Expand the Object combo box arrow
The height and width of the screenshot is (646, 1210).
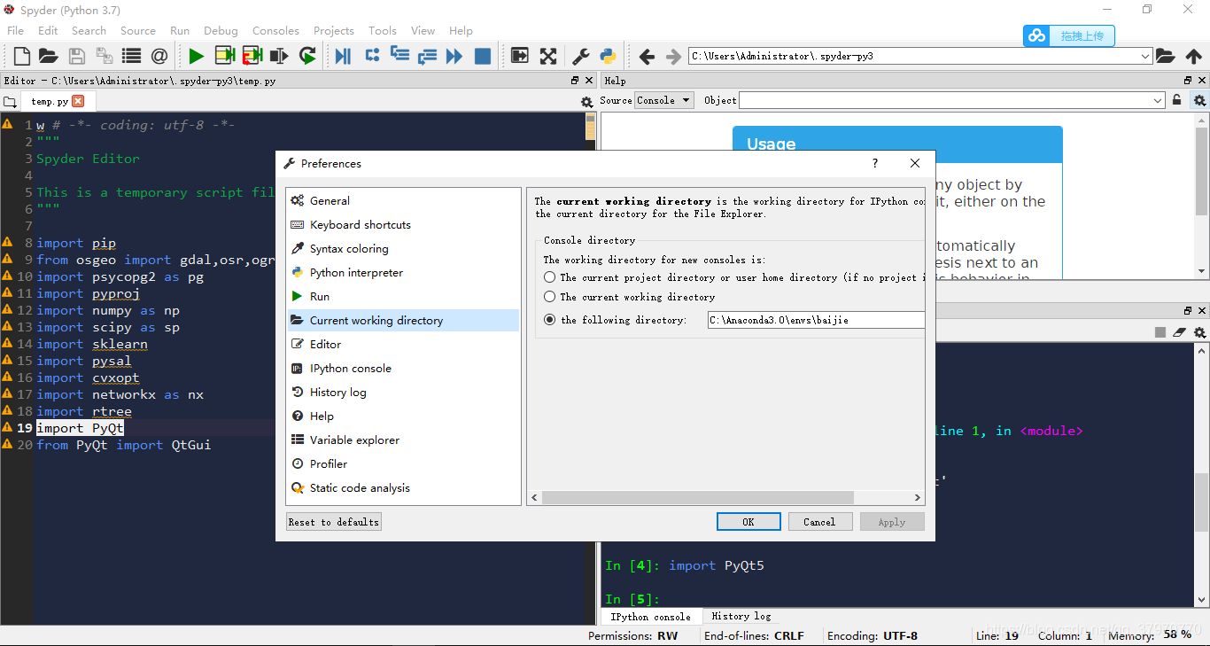click(1158, 101)
